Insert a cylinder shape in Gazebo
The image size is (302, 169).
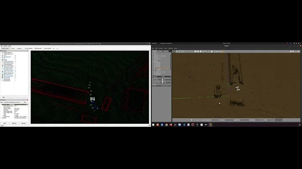tap(200, 51)
